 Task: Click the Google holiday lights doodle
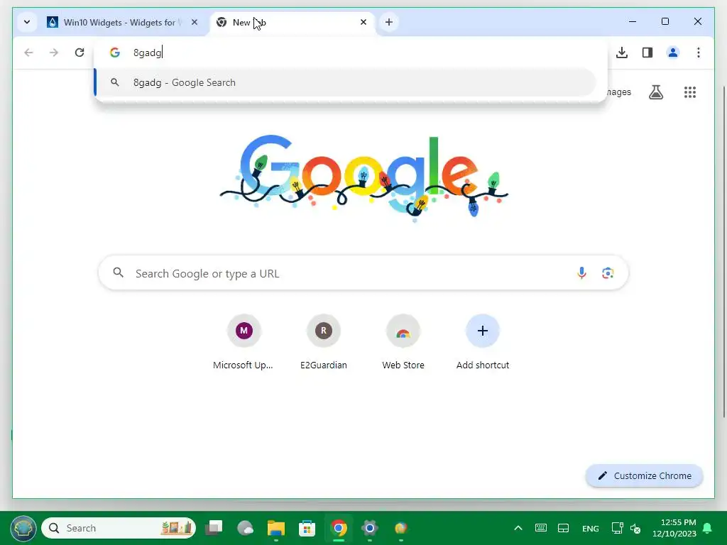pyautogui.click(x=364, y=178)
